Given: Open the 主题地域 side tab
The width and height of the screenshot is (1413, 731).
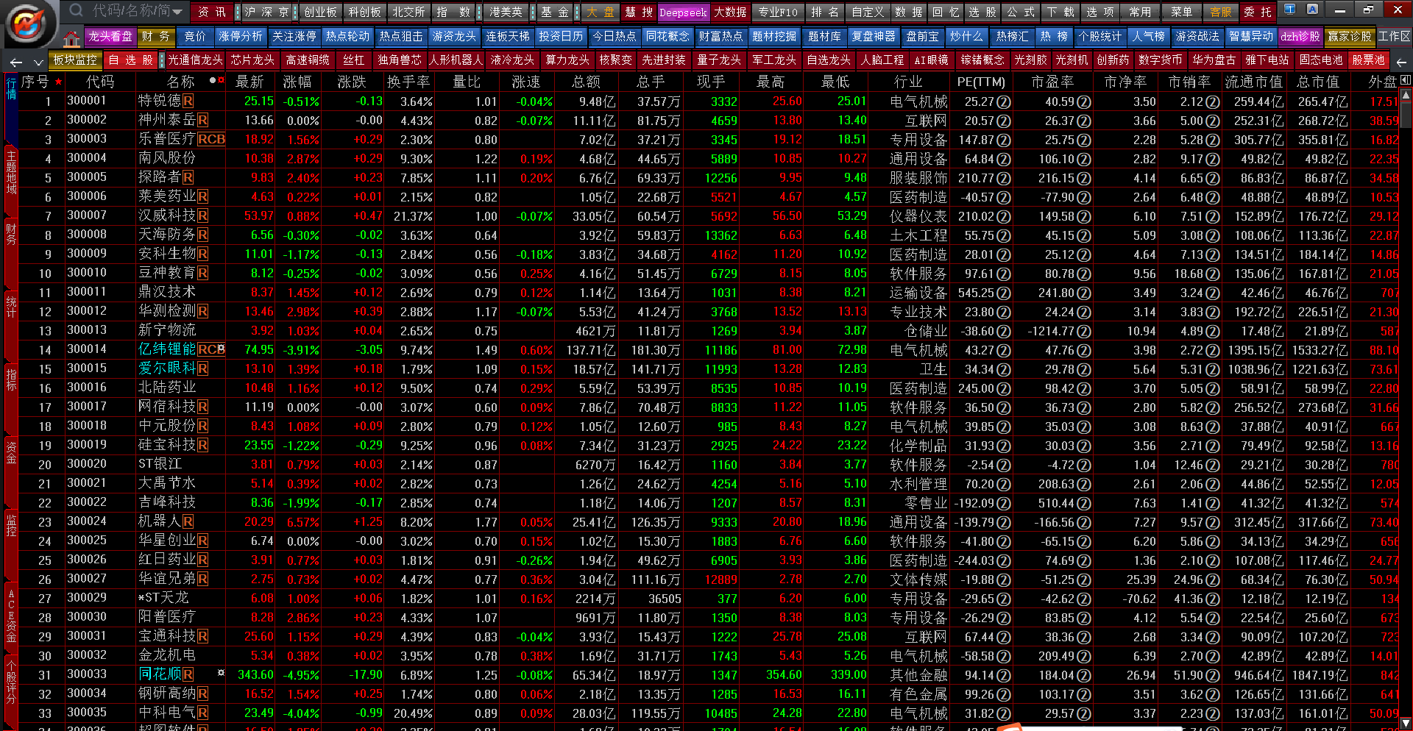Looking at the screenshot, I should (x=11, y=172).
